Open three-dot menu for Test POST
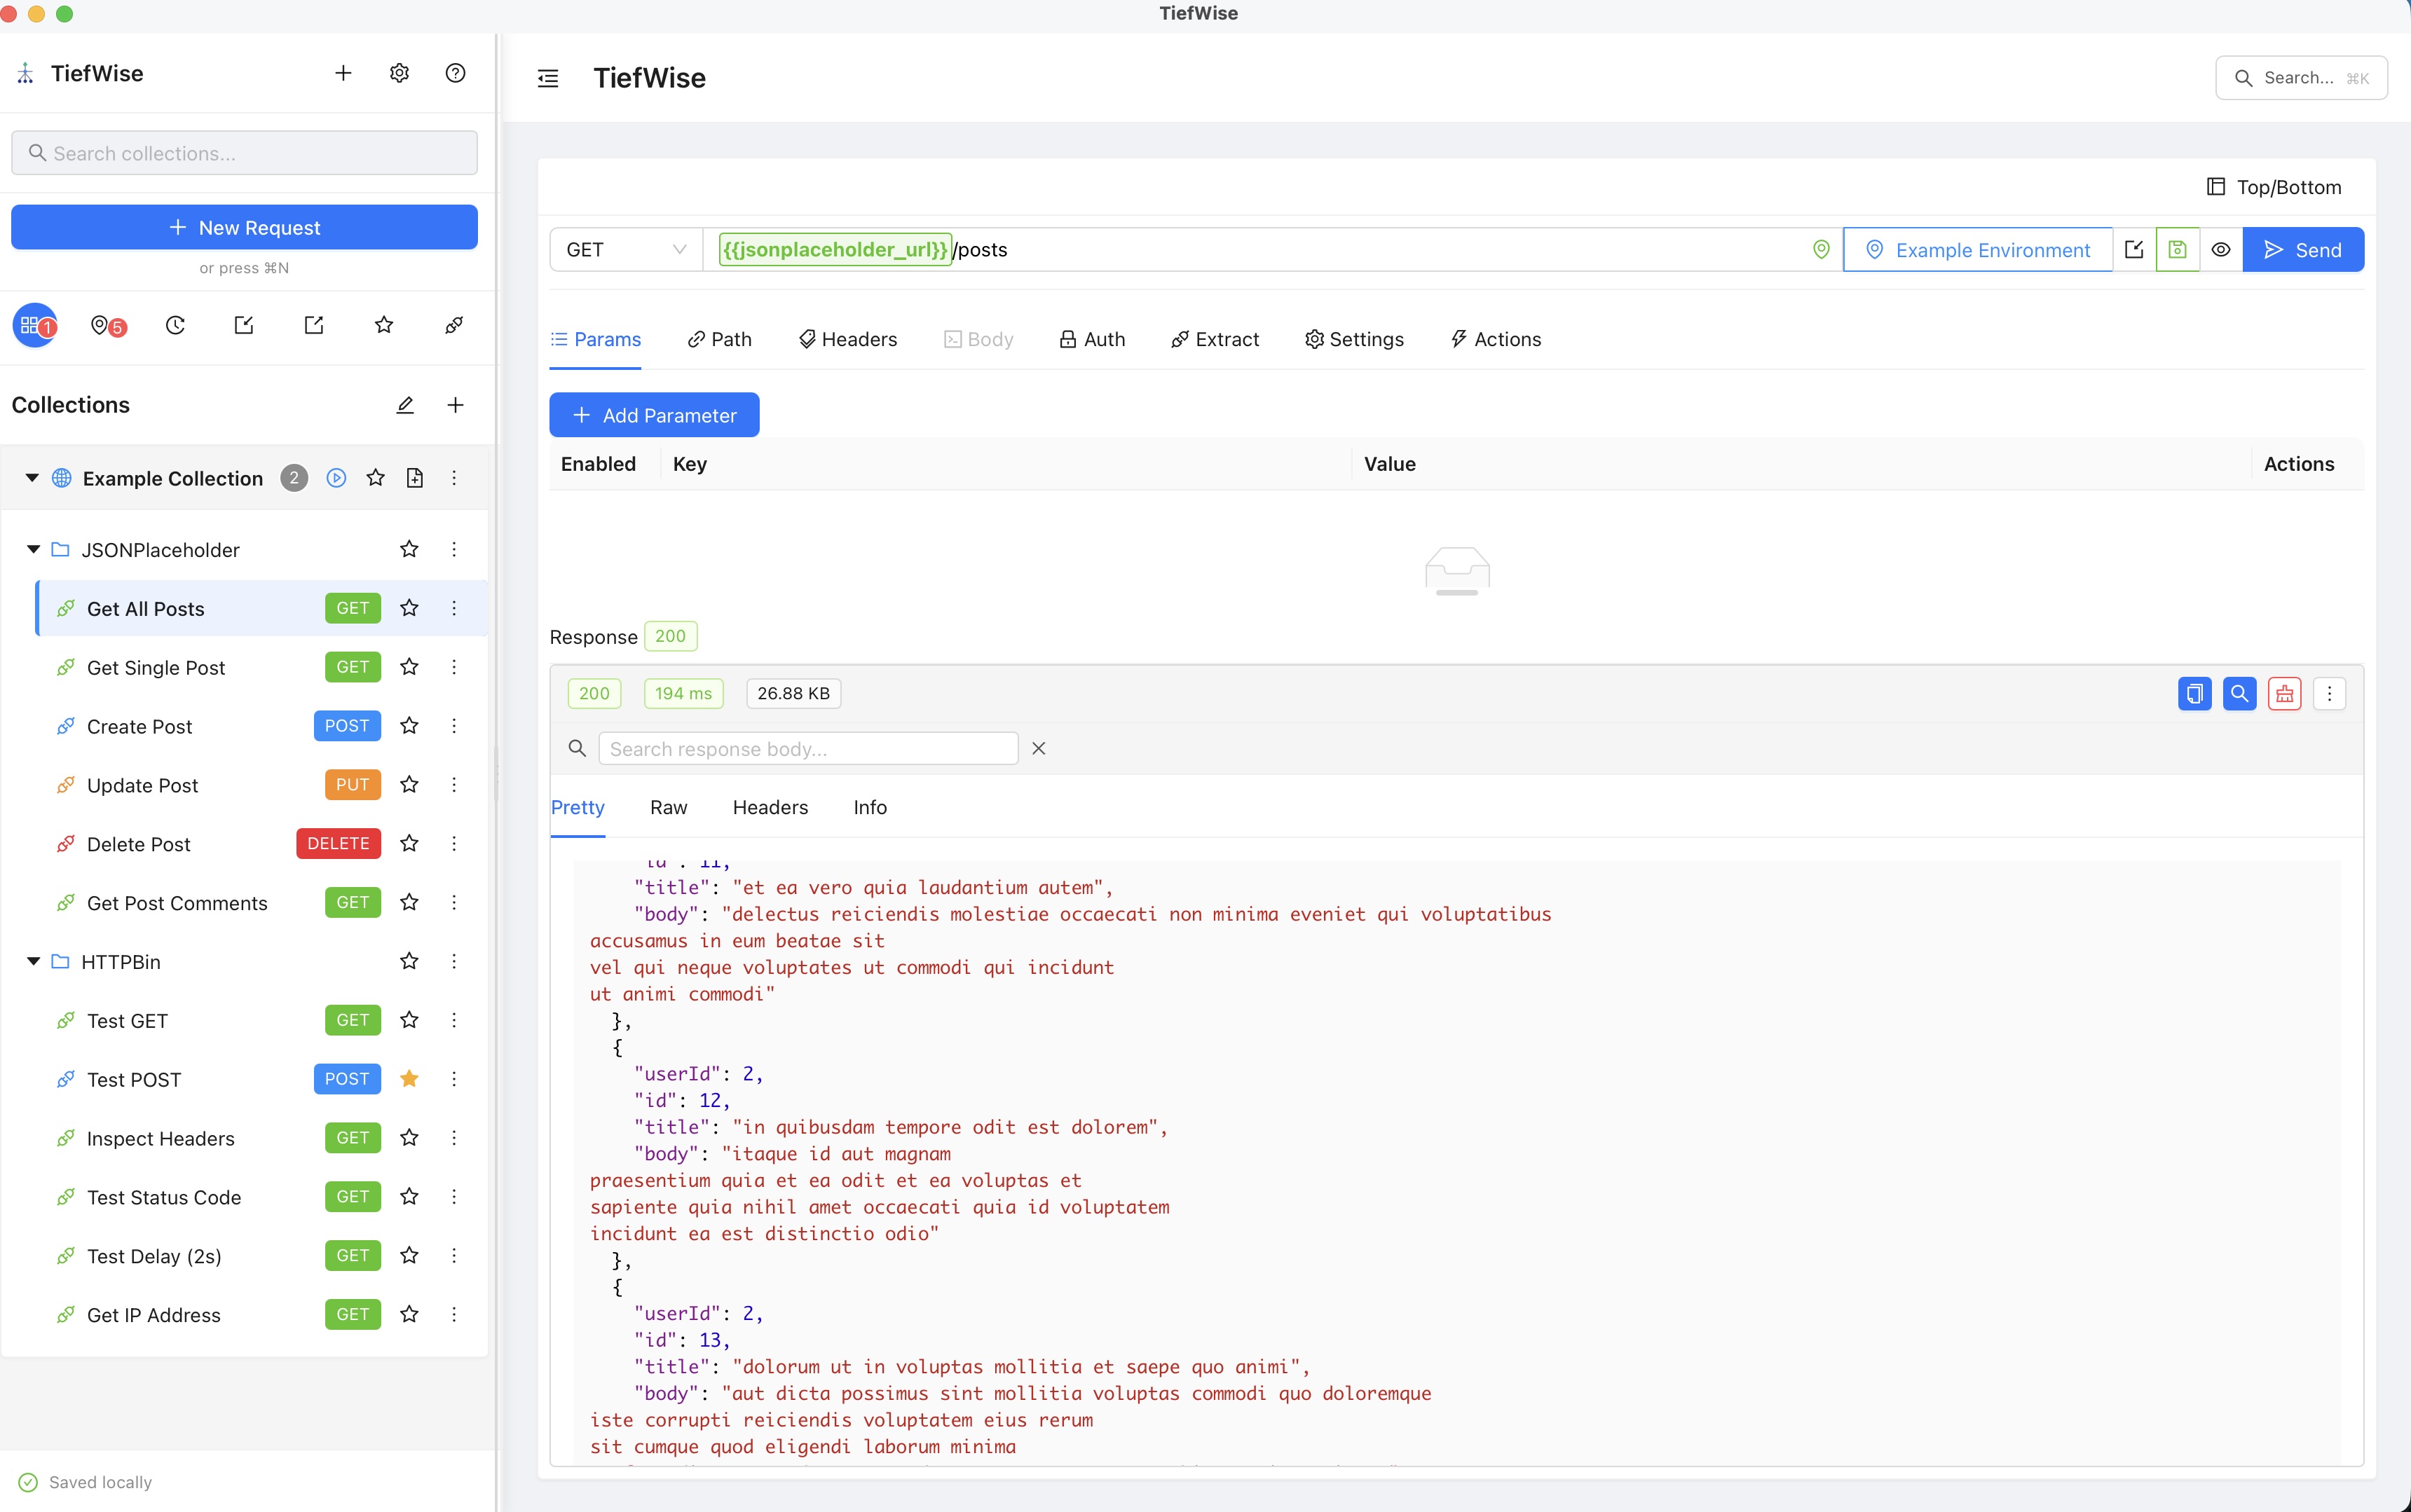 coord(454,1079)
